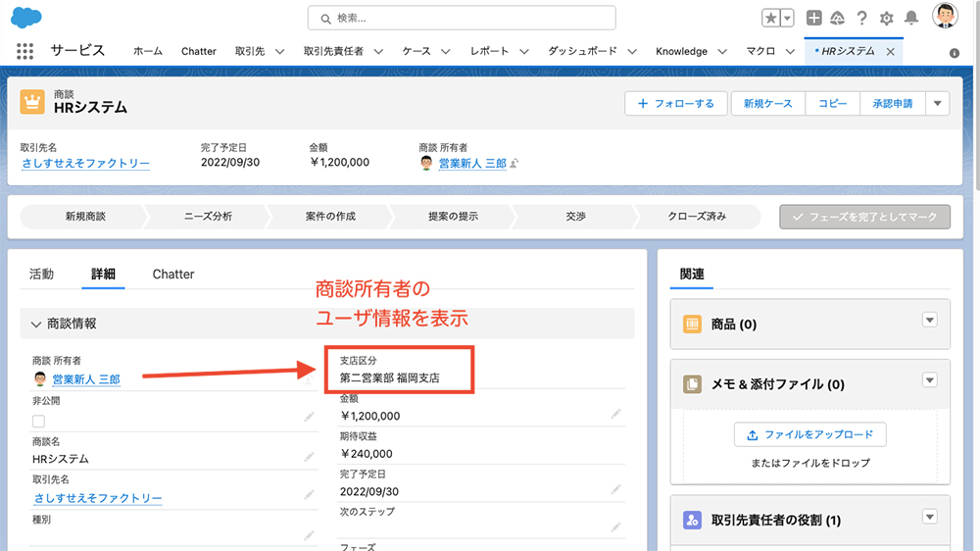The image size is (980, 551).
Task: Click the フォローする button
Action: point(675,104)
